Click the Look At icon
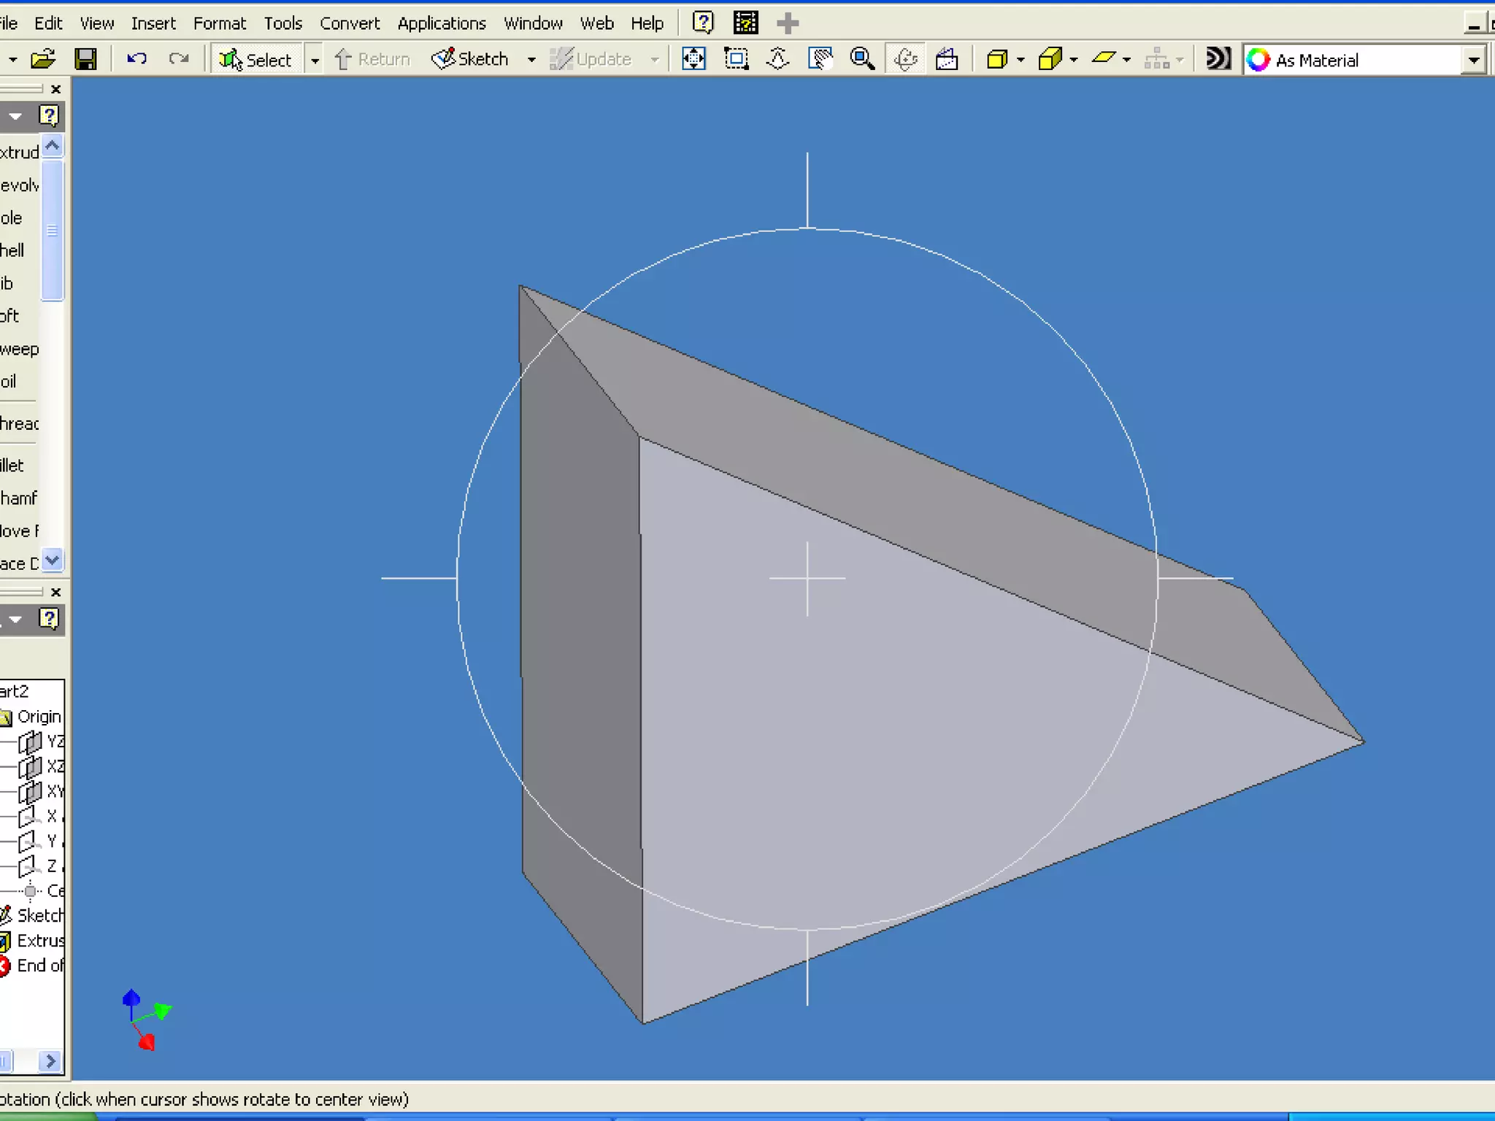1495x1121 pixels. click(947, 59)
